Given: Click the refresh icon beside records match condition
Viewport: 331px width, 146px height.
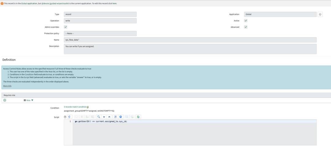Looking at the screenshot, I should (88, 107).
